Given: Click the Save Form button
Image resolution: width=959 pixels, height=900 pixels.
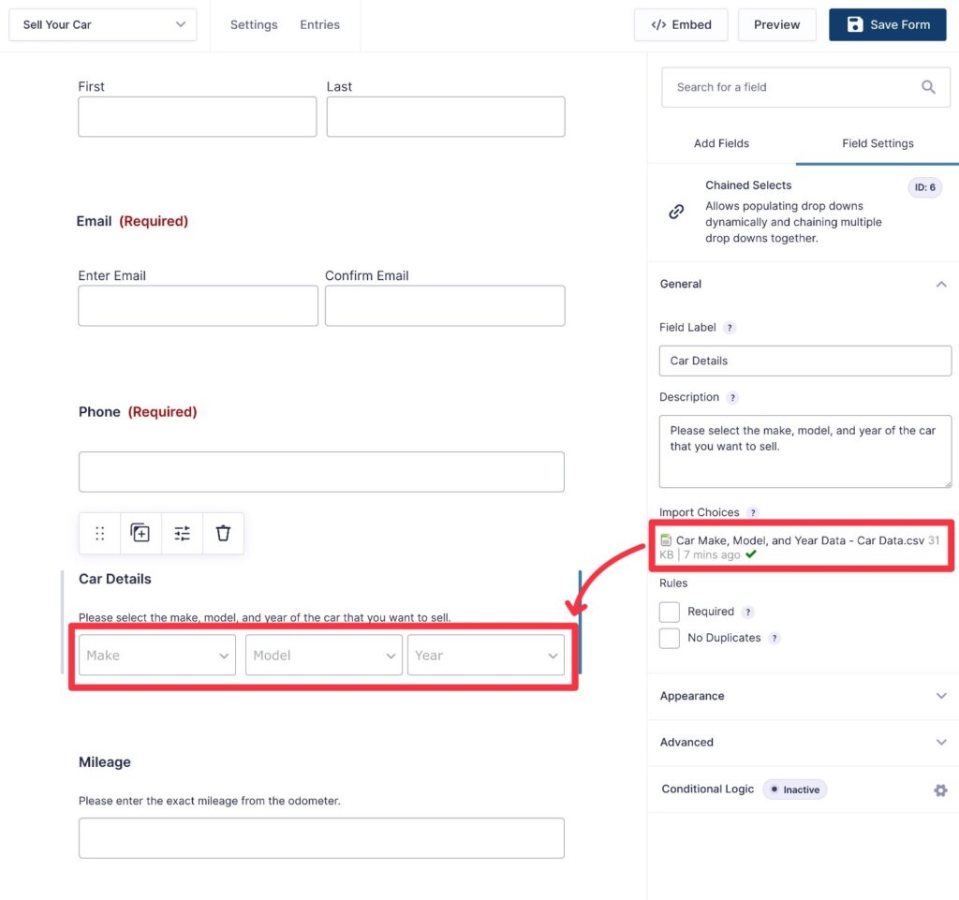Looking at the screenshot, I should [888, 25].
